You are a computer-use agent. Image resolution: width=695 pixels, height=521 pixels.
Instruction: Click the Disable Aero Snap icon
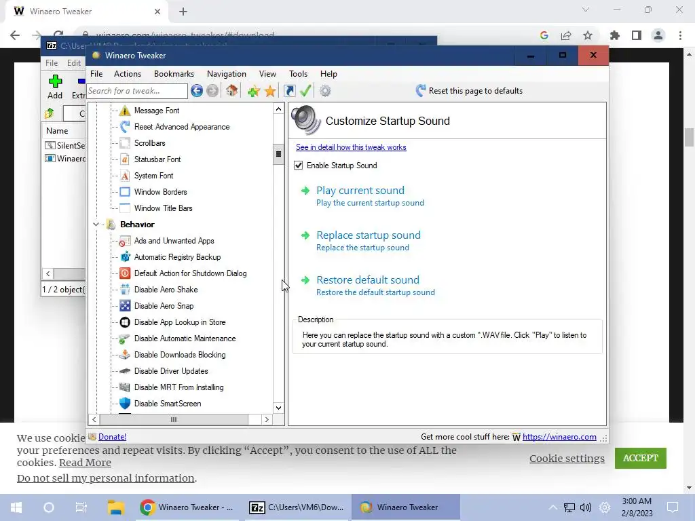tap(125, 306)
